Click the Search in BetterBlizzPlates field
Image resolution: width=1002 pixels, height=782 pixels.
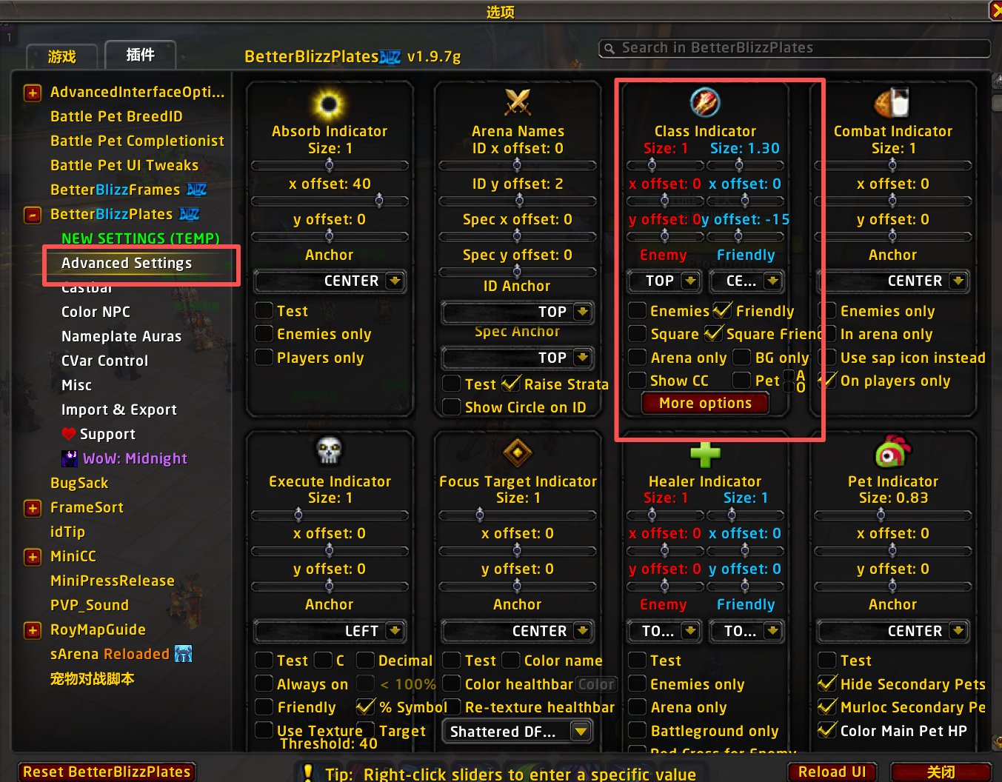[x=794, y=48]
